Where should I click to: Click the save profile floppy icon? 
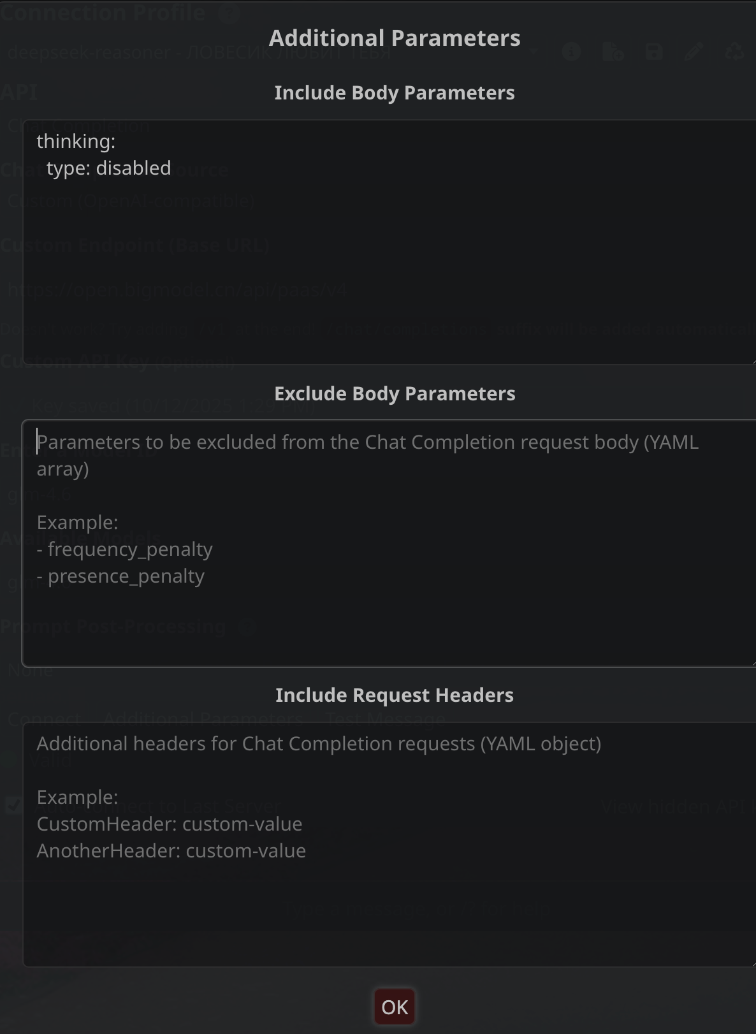click(x=654, y=52)
